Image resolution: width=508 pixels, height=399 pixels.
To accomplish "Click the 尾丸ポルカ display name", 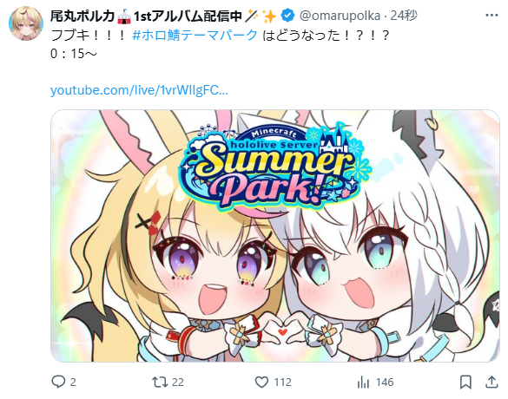I will (82, 16).
